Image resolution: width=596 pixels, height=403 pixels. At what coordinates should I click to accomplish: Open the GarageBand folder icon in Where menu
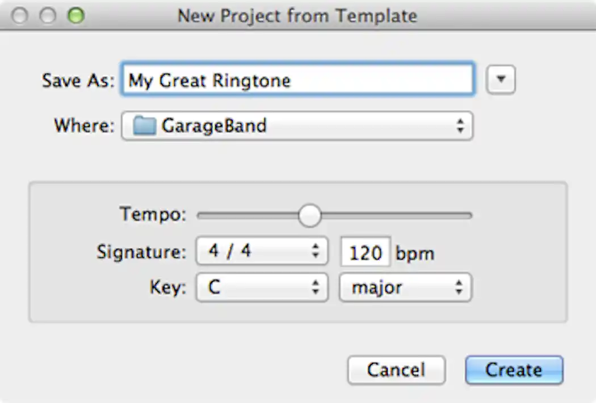[144, 126]
